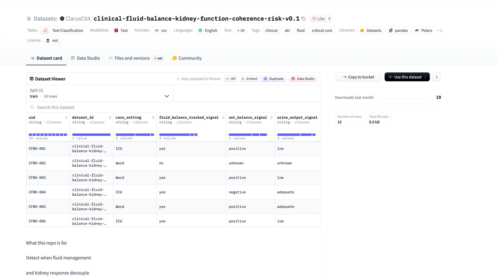Click Copy to bucket button
The width and height of the screenshot is (497, 280).
358,77
